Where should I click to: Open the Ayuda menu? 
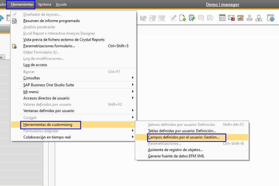pyautogui.click(x=61, y=4)
